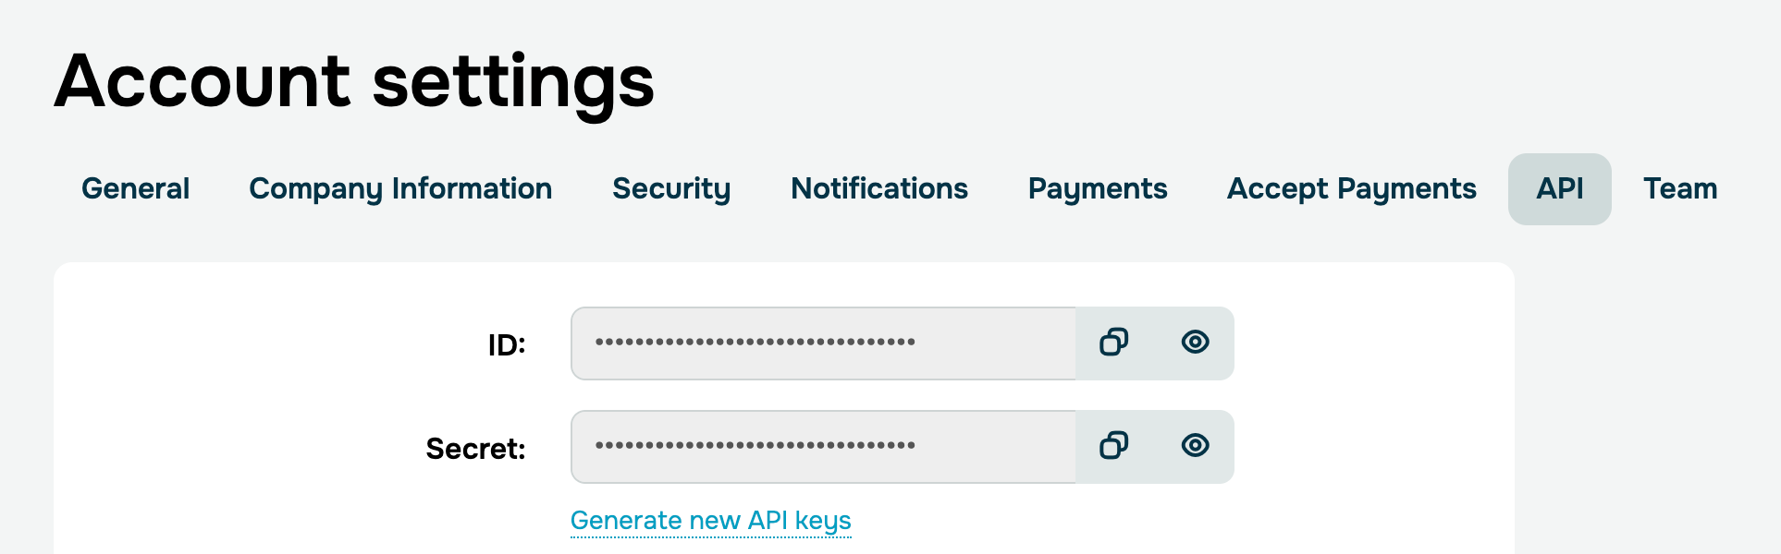Open the General settings tab

[135, 189]
